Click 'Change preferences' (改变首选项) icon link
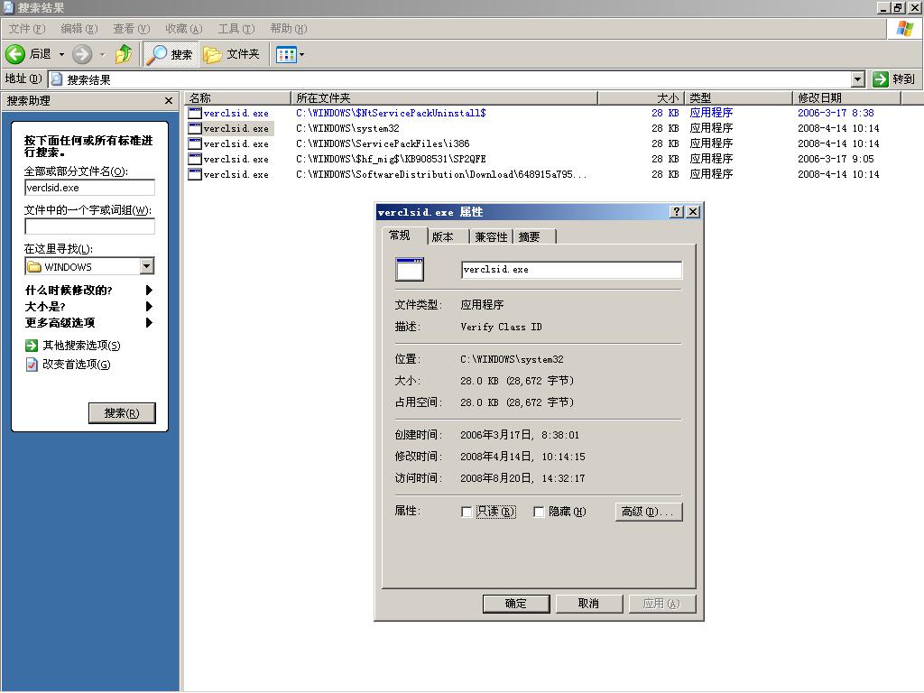The height and width of the screenshot is (693, 924). [32, 365]
